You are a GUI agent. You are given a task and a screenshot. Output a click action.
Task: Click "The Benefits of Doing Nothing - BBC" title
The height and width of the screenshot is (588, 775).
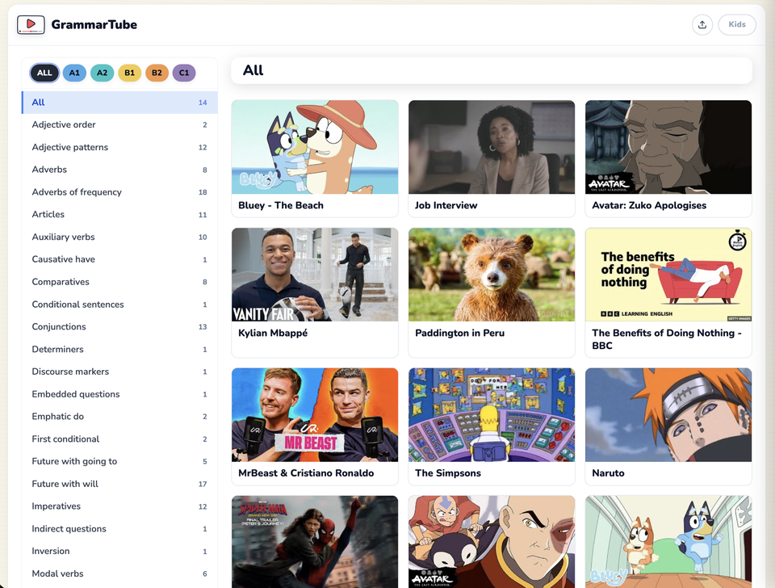point(667,339)
